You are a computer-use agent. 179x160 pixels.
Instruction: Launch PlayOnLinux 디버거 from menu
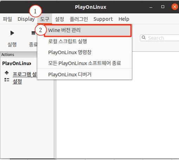pos(85,75)
